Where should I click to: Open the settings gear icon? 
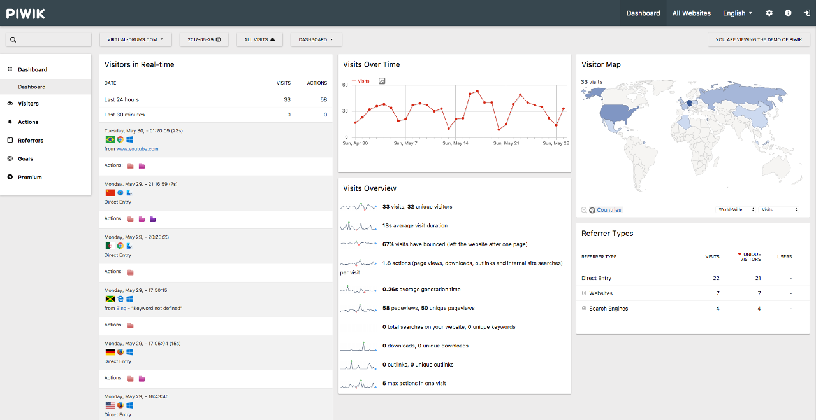pyautogui.click(x=769, y=12)
